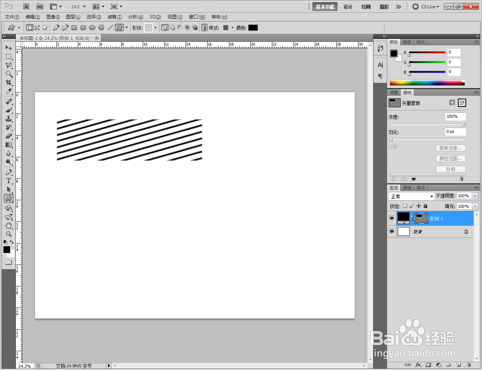
Task: Click the 浓度 density slider handle
Action: point(464,124)
